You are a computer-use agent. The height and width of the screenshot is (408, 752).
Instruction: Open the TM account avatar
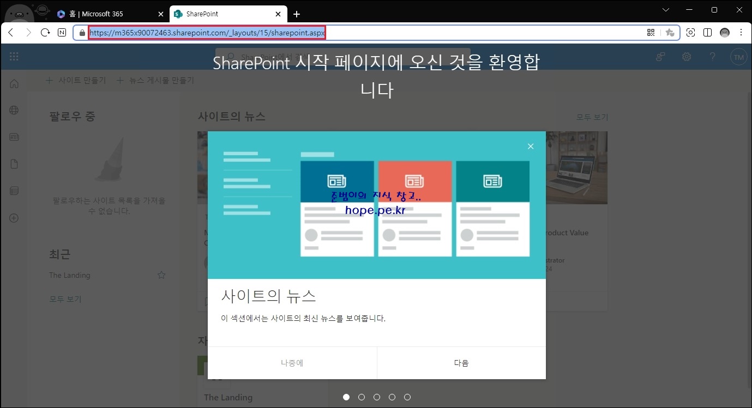(x=738, y=57)
